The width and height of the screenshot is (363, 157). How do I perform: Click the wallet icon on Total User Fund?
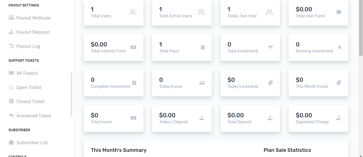click(339, 12)
